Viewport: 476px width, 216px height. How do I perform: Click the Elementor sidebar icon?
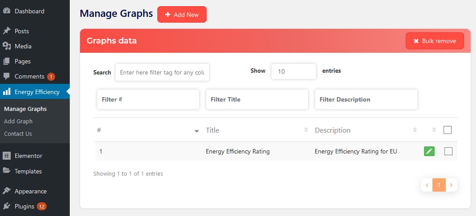[x=7, y=156]
